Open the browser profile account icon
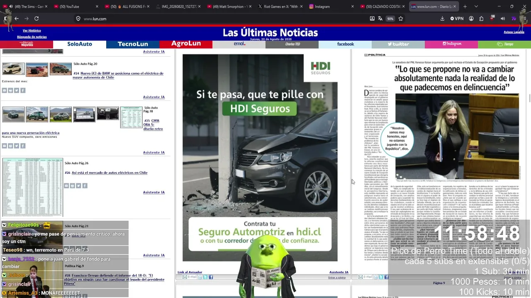Screen dimensions: 531x298 tap(471, 19)
